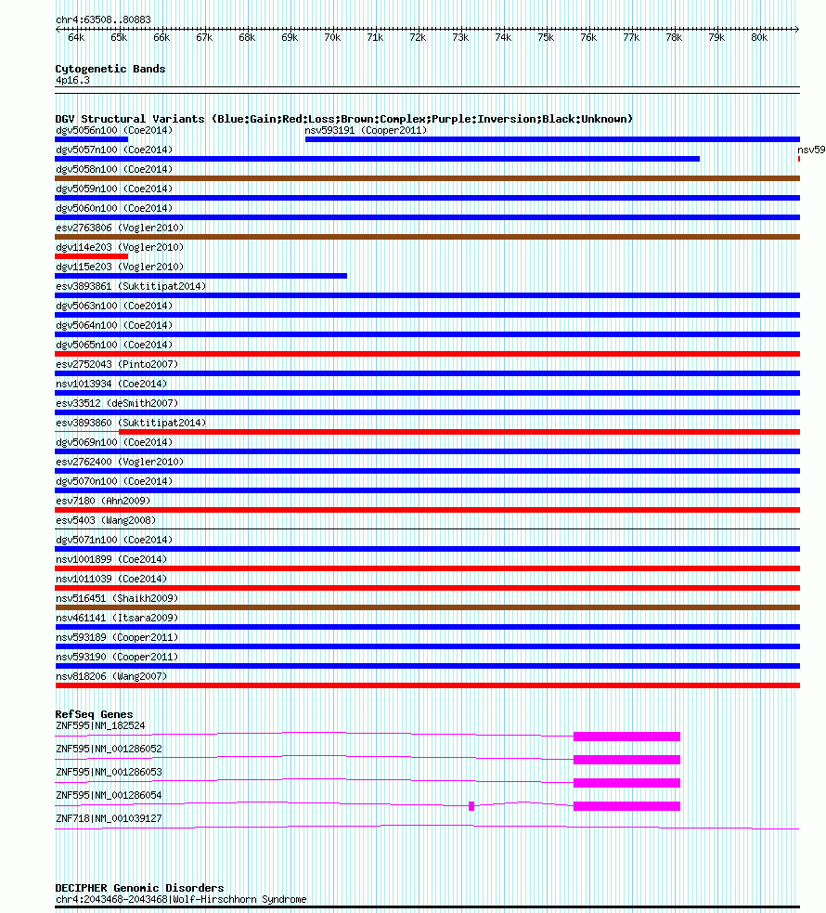Click the Cytogenetic Bands track heading

tap(110, 69)
